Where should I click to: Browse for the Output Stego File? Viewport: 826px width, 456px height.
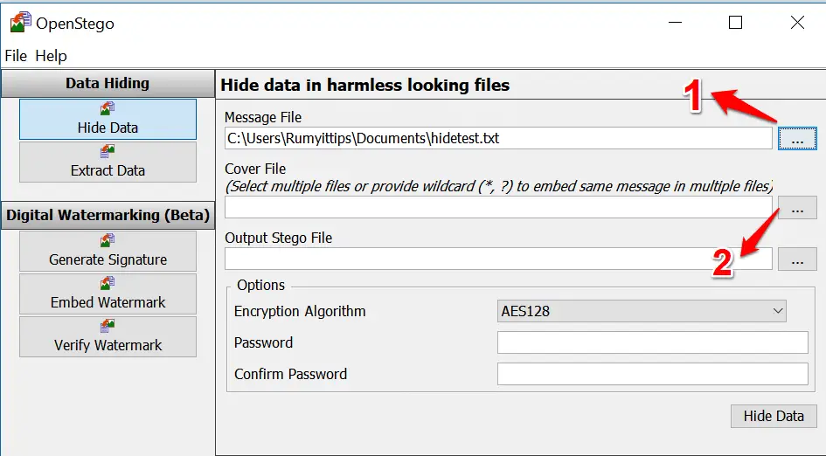click(x=797, y=259)
